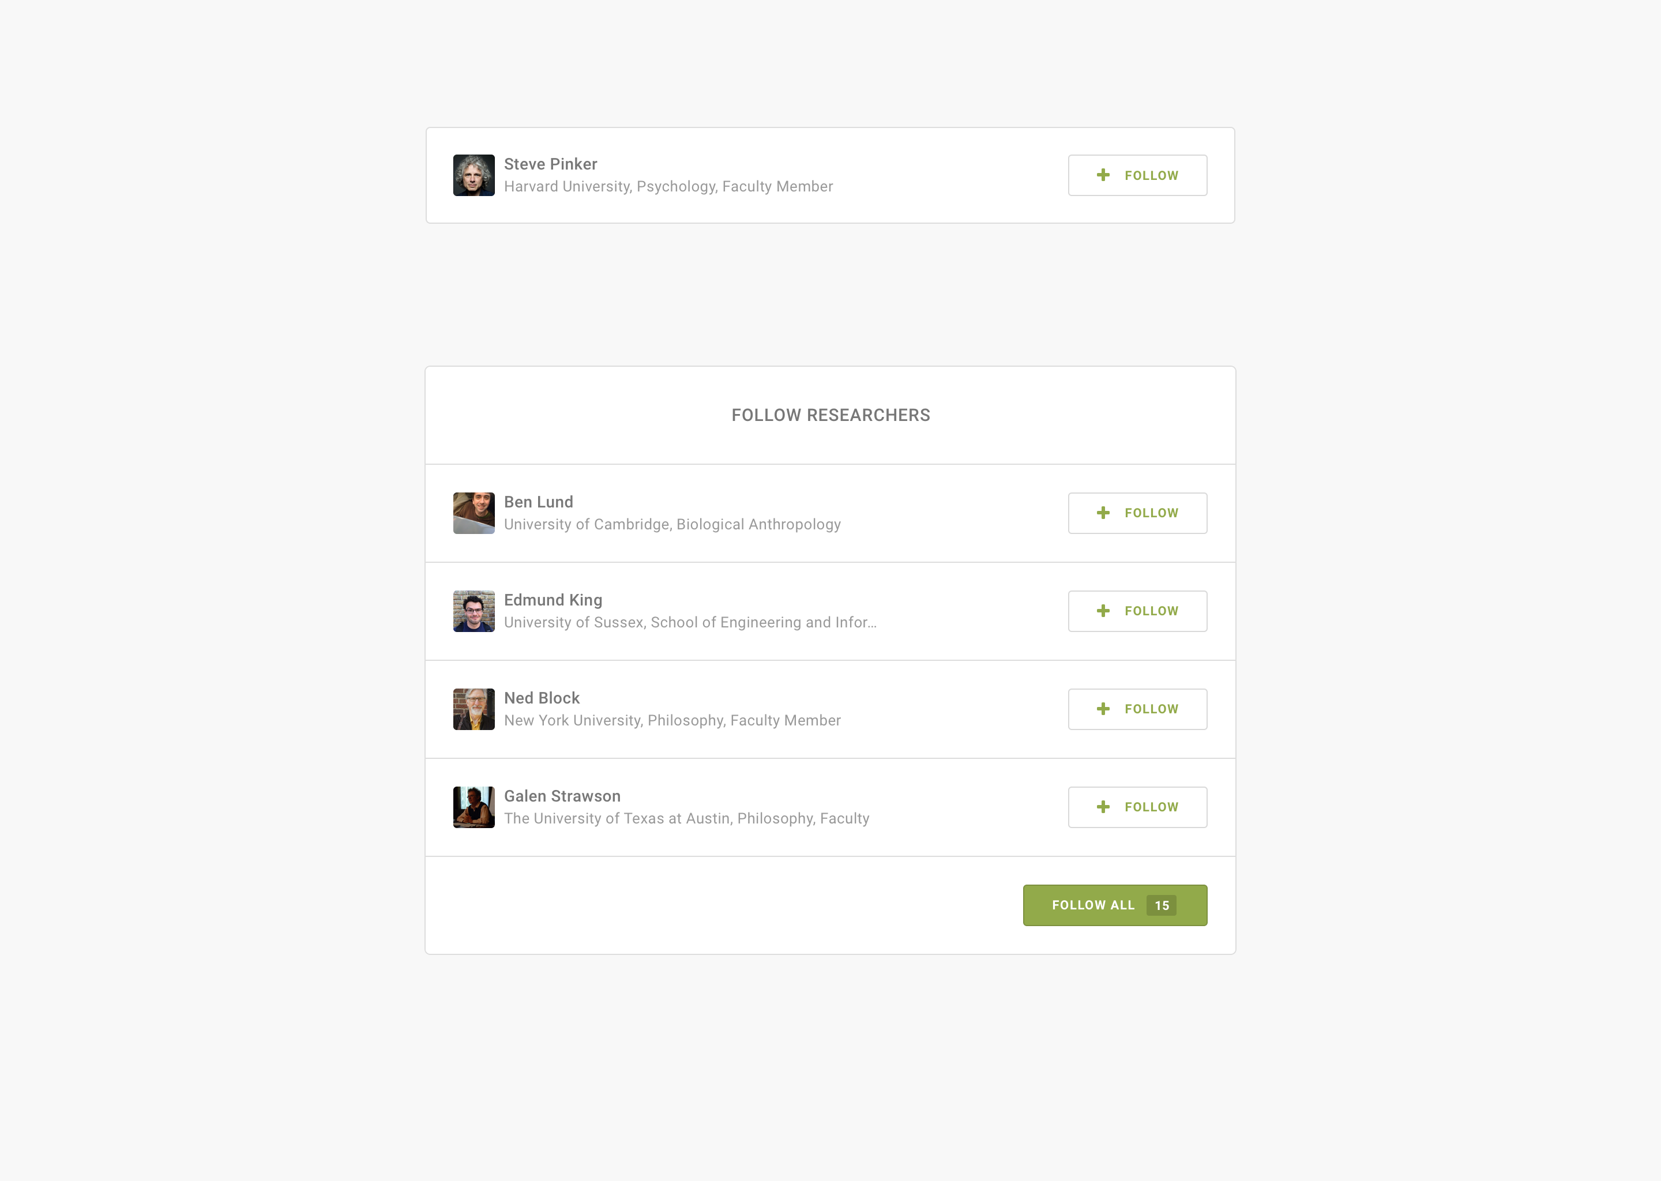The width and height of the screenshot is (1661, 1181).
Task: Open the Edmund King name link
Action: click(553, 600)
